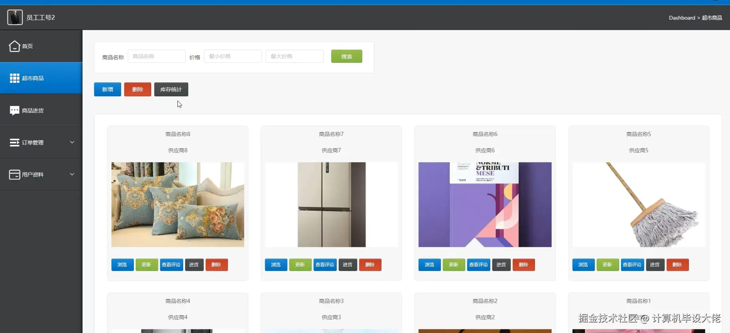The height and width of the screenshot is (333, 730).
Task: Click 浏览 for 商品名称8
Action: (122, 265)
